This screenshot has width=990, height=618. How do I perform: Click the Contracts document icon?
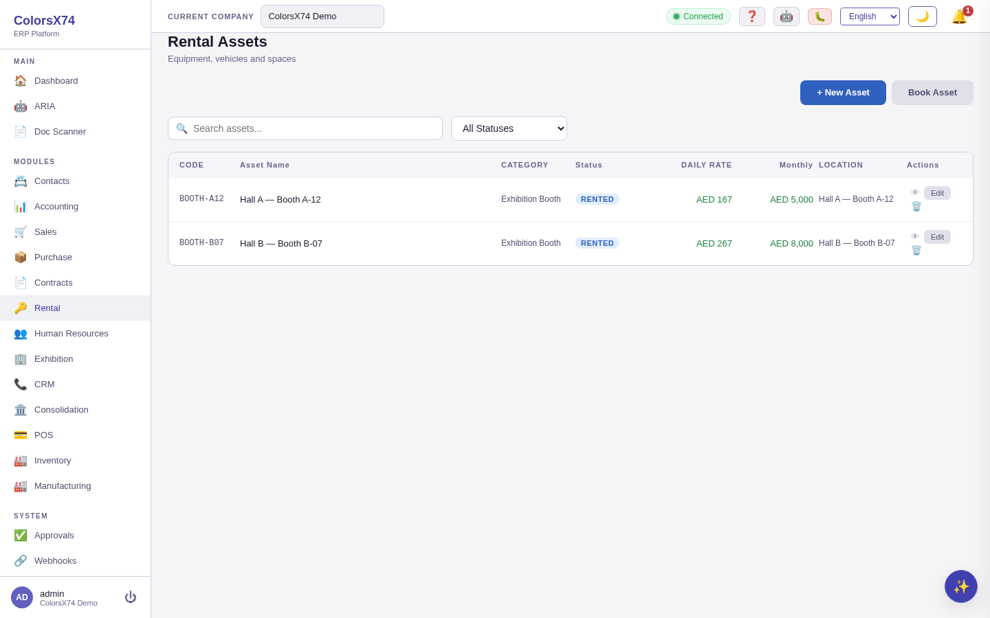(x=21, y=282)
